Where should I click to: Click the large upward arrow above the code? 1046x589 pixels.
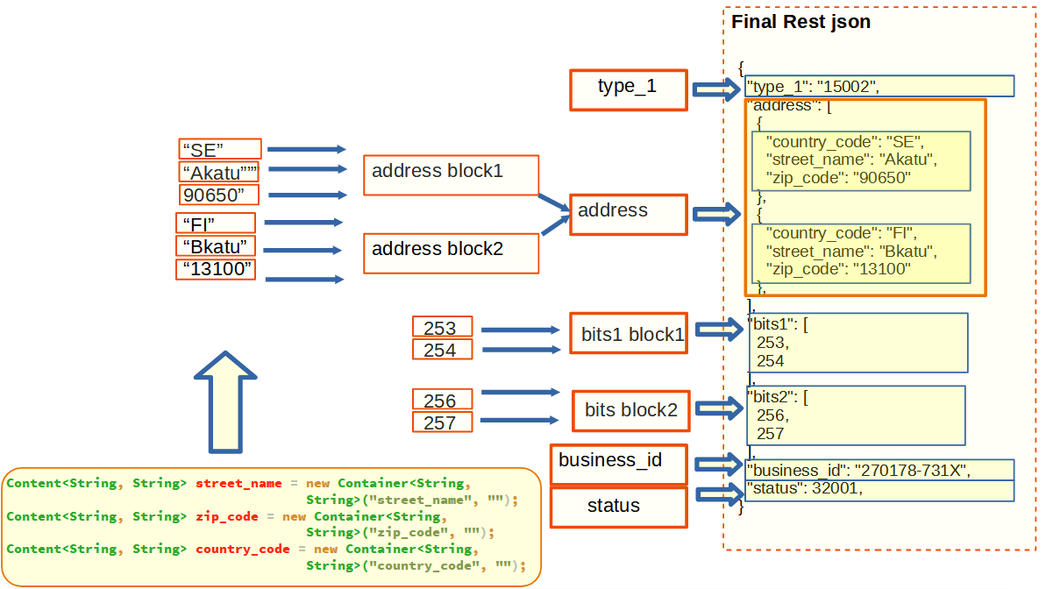click(x=225, y=401)
